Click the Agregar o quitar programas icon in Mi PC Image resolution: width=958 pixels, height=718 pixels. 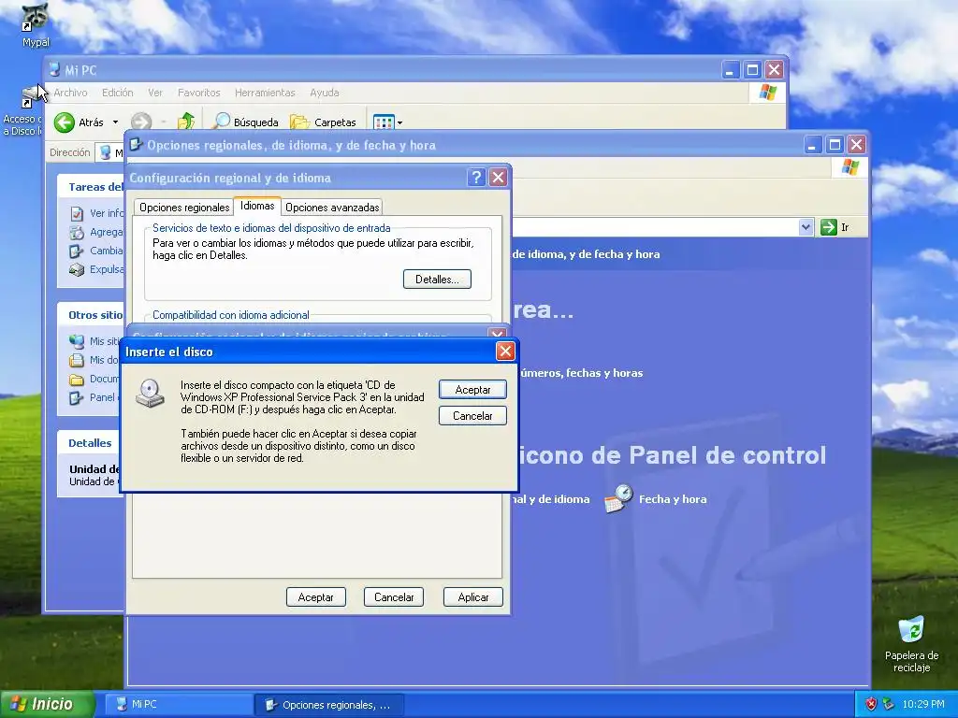click(x=77, y=232)
